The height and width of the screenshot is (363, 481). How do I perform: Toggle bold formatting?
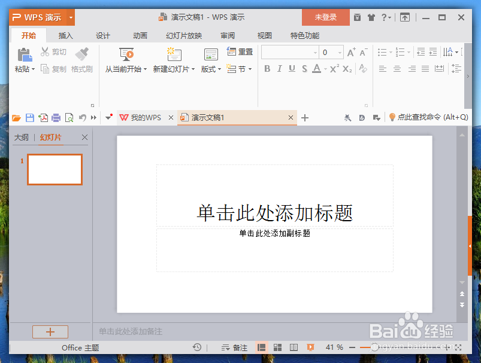click(267, 69)
